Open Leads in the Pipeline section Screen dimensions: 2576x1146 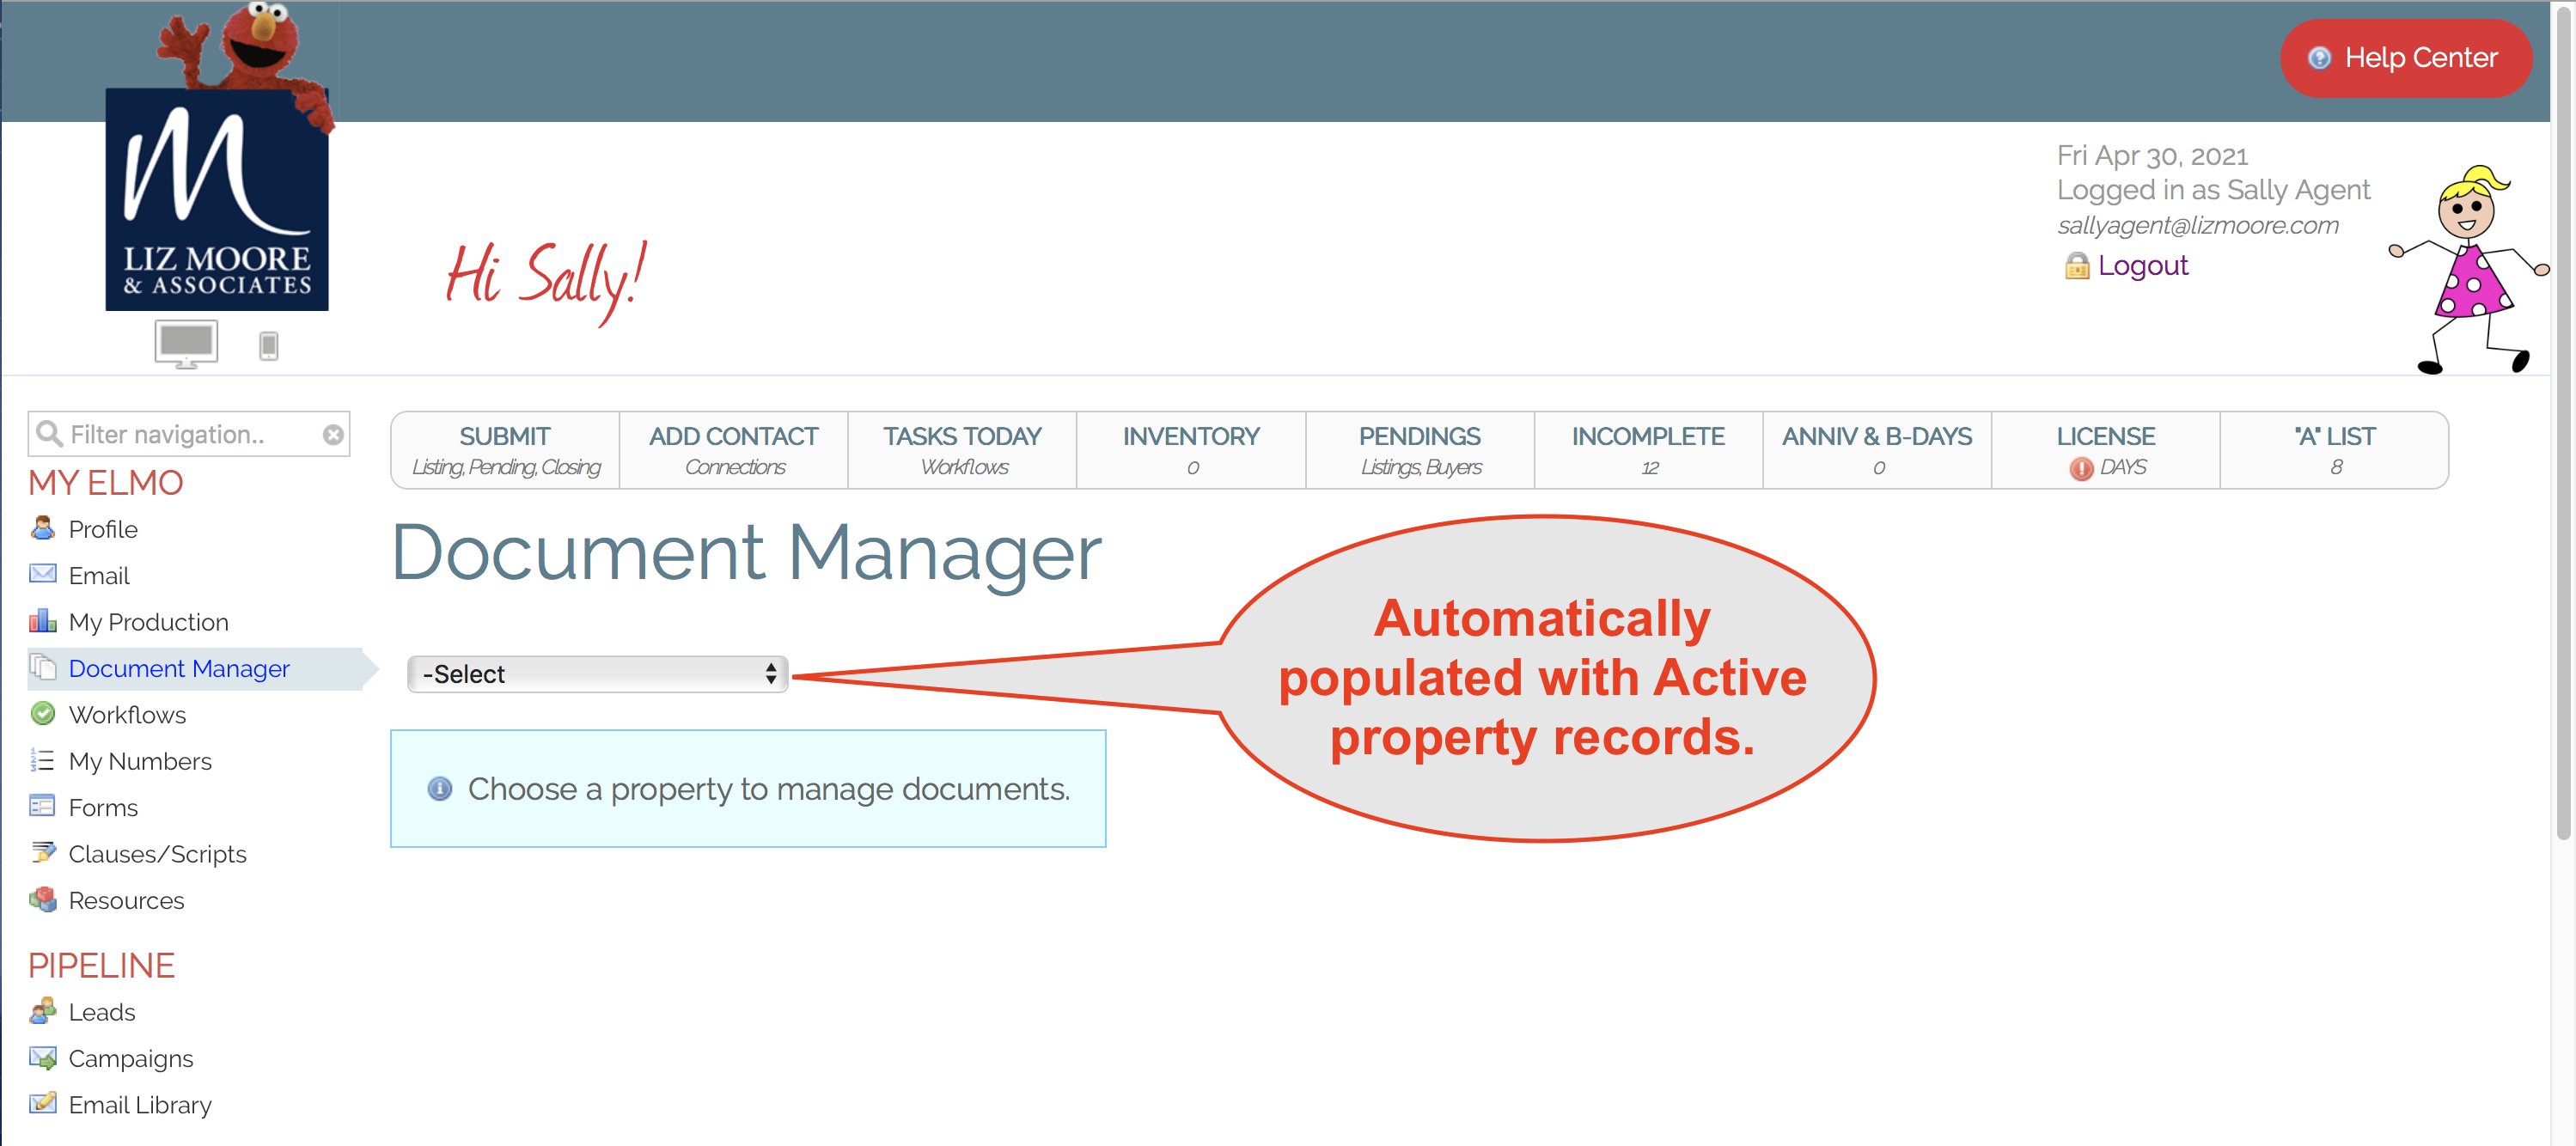click(x=101, y=1011)
